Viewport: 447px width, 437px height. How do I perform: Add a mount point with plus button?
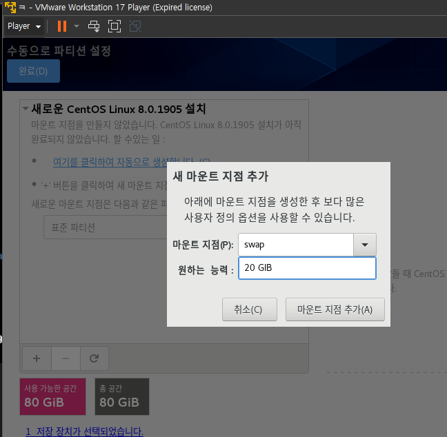[x=37, y=358]
